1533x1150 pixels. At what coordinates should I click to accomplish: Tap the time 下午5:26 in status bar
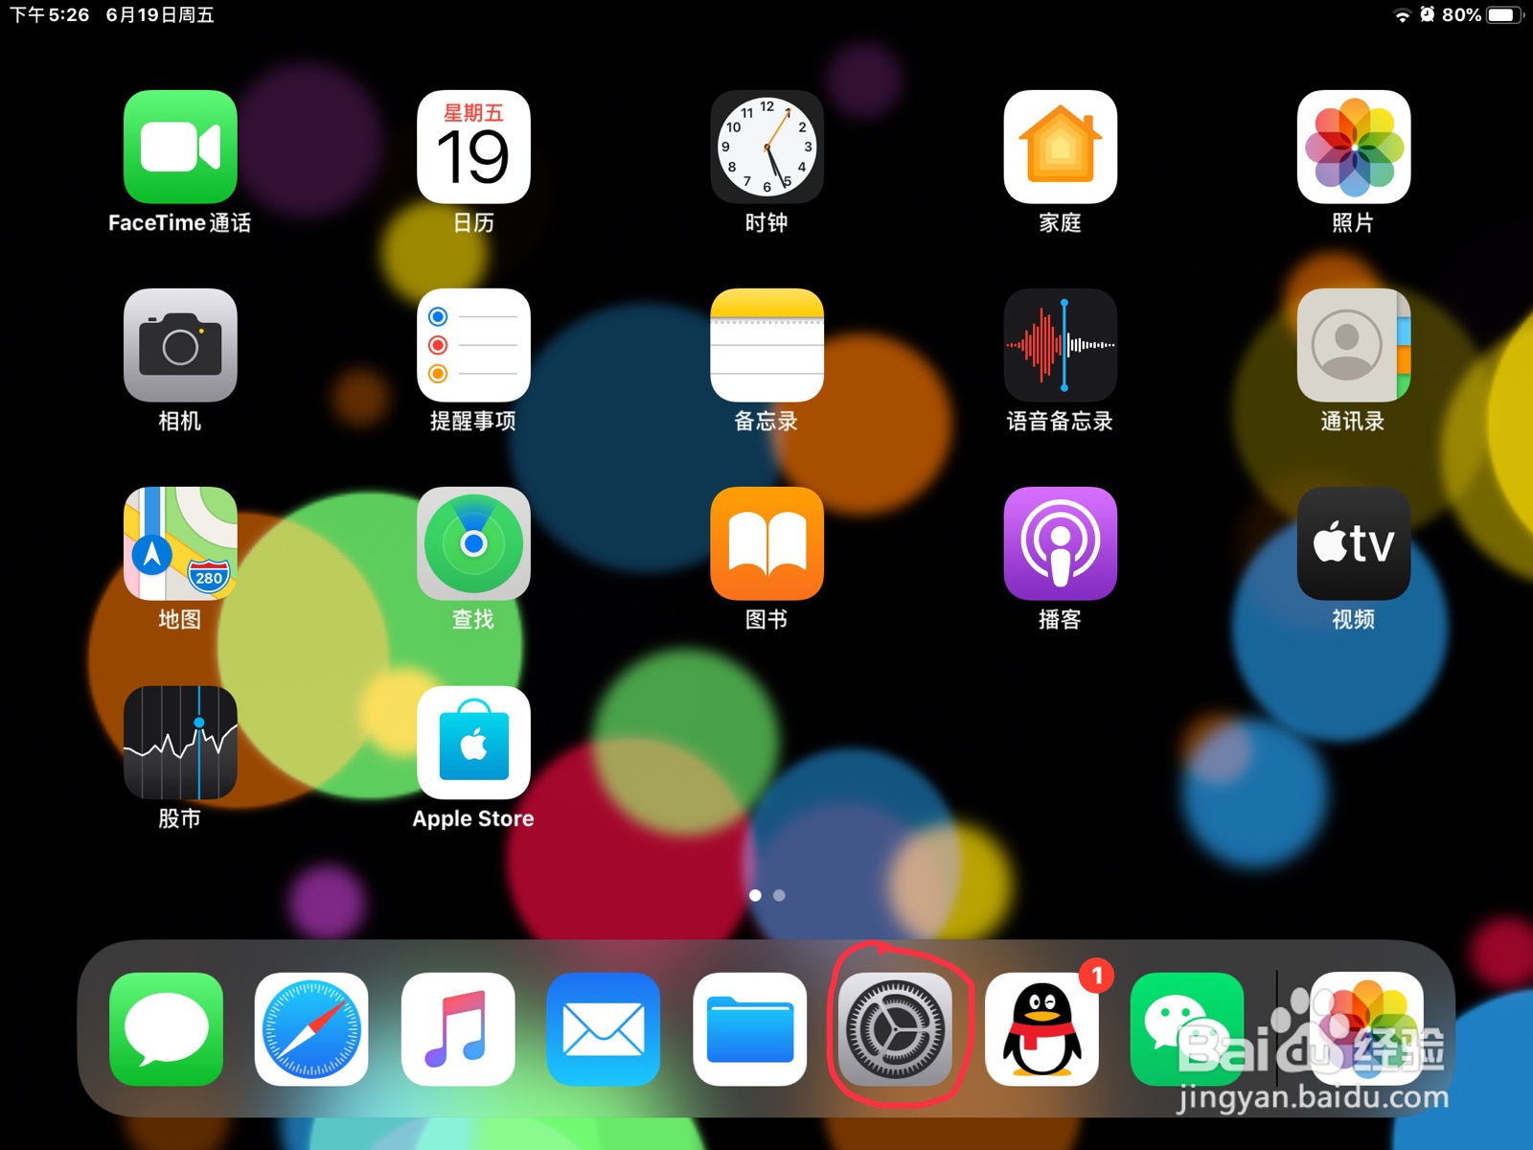[x=49, y=14]
